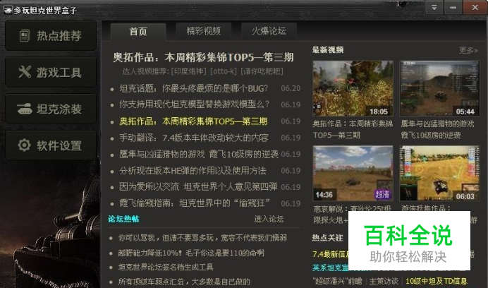Click the 热点推荐 document icon
488x288 pixels.
click(x=25, y=36)
